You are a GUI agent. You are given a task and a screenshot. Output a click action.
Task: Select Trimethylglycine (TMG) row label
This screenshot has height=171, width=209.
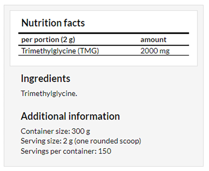[x=60, y=51]
